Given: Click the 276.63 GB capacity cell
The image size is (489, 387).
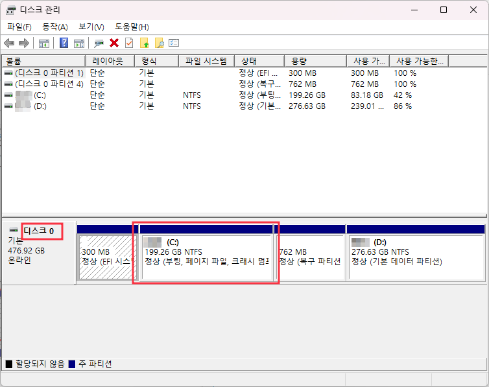Looking at the screenshot, I should point(307,106).
